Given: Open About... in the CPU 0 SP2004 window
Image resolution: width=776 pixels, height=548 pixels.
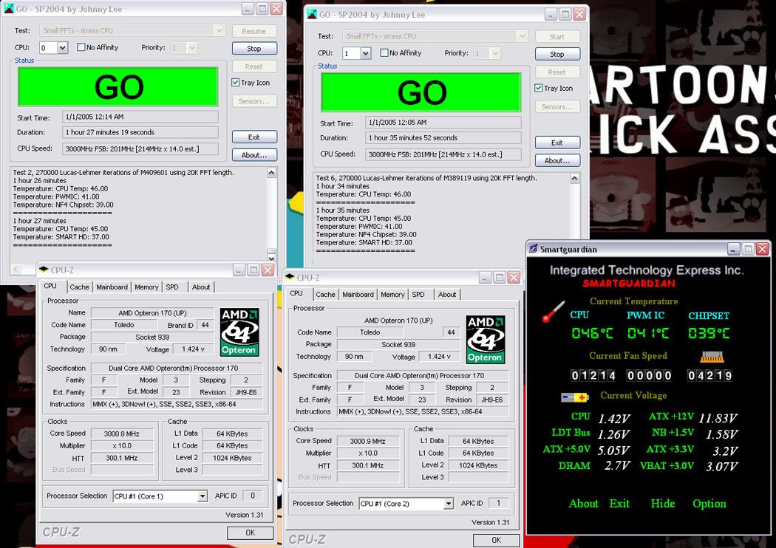Looking at the screenshot, I should (254, 155).
